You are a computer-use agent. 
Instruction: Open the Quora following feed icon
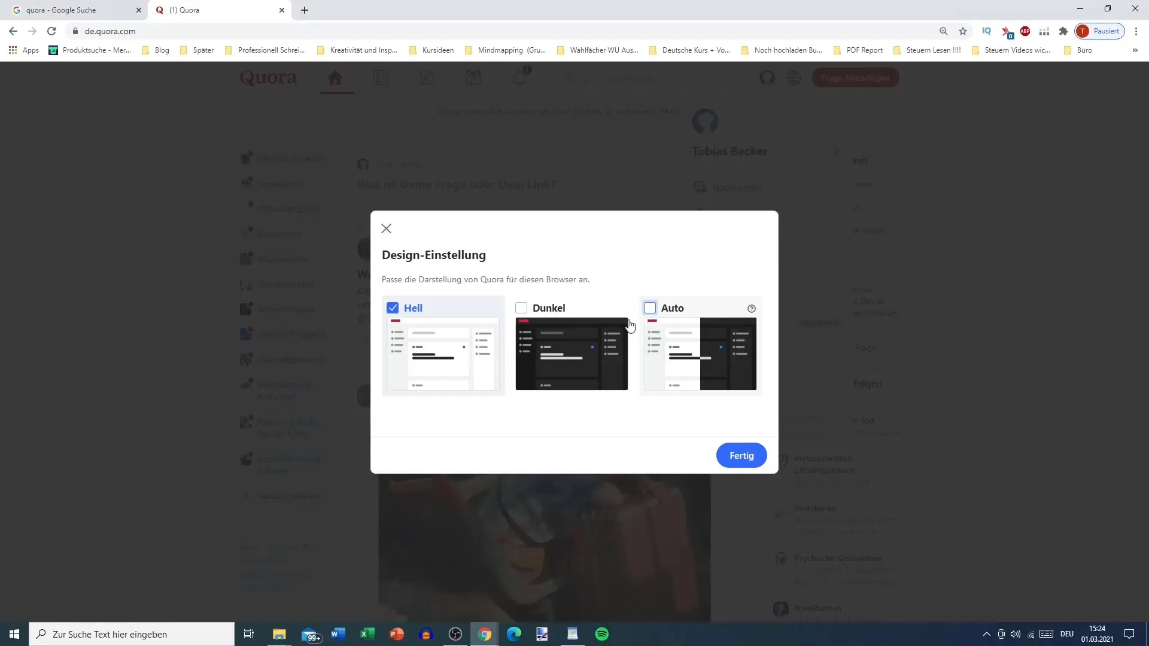(381, 78)
